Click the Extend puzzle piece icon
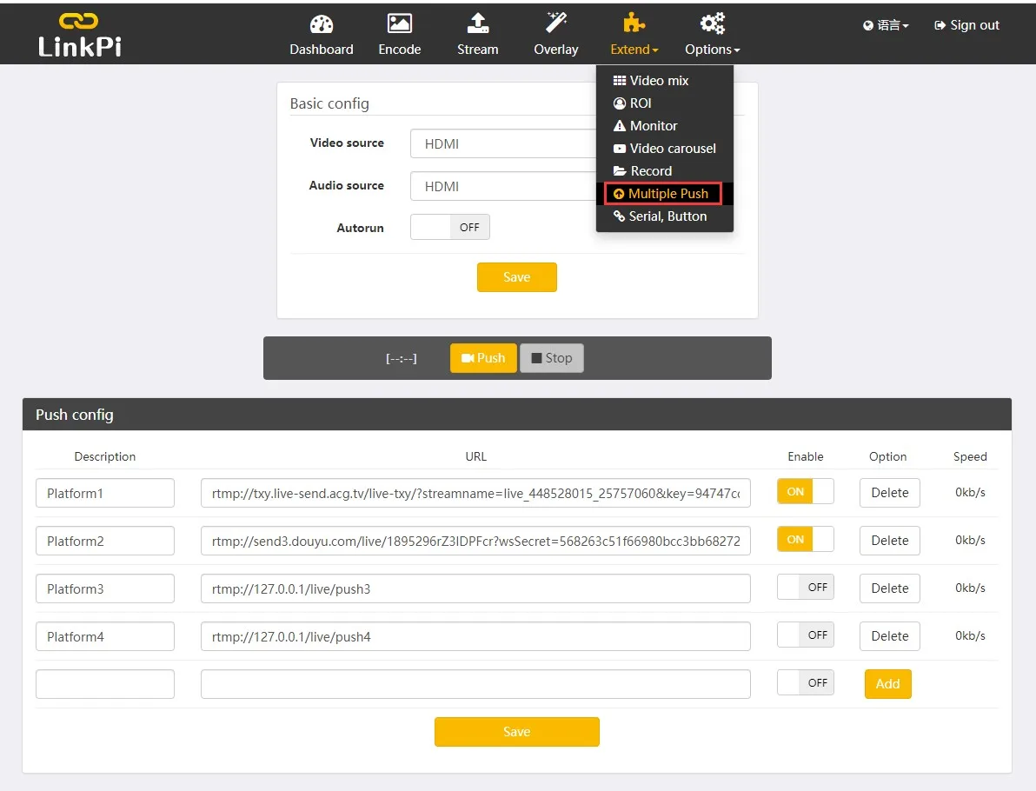 point(634,23)
